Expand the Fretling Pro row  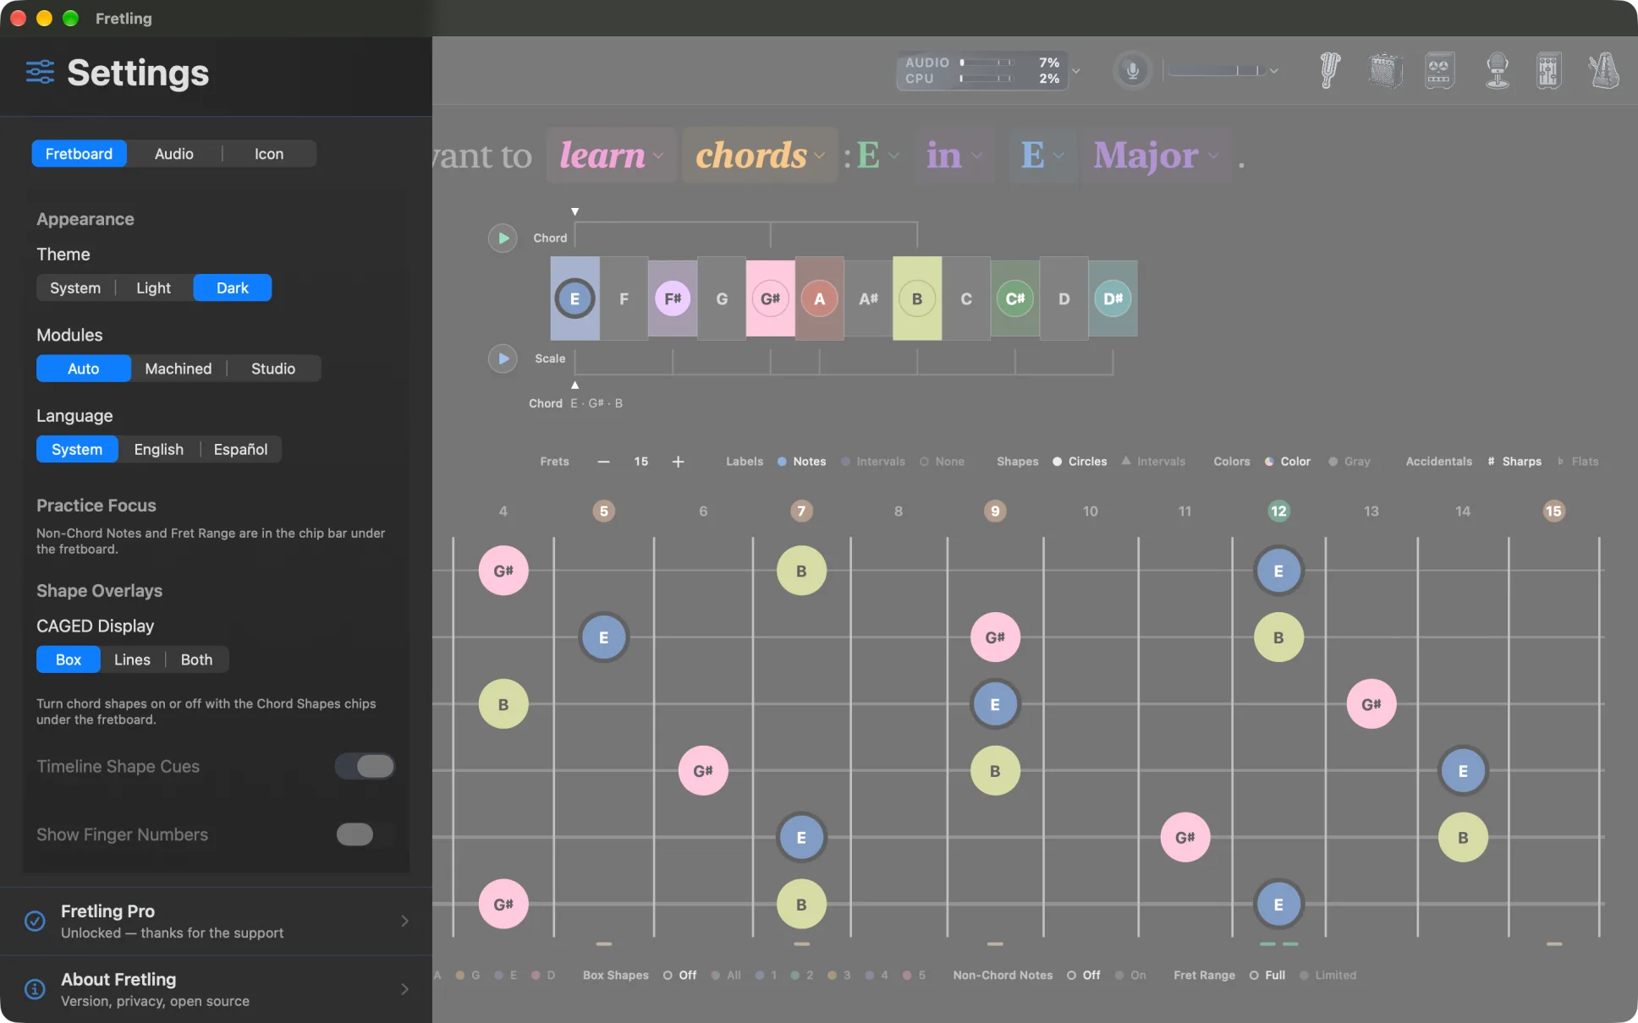click(216, 921)
